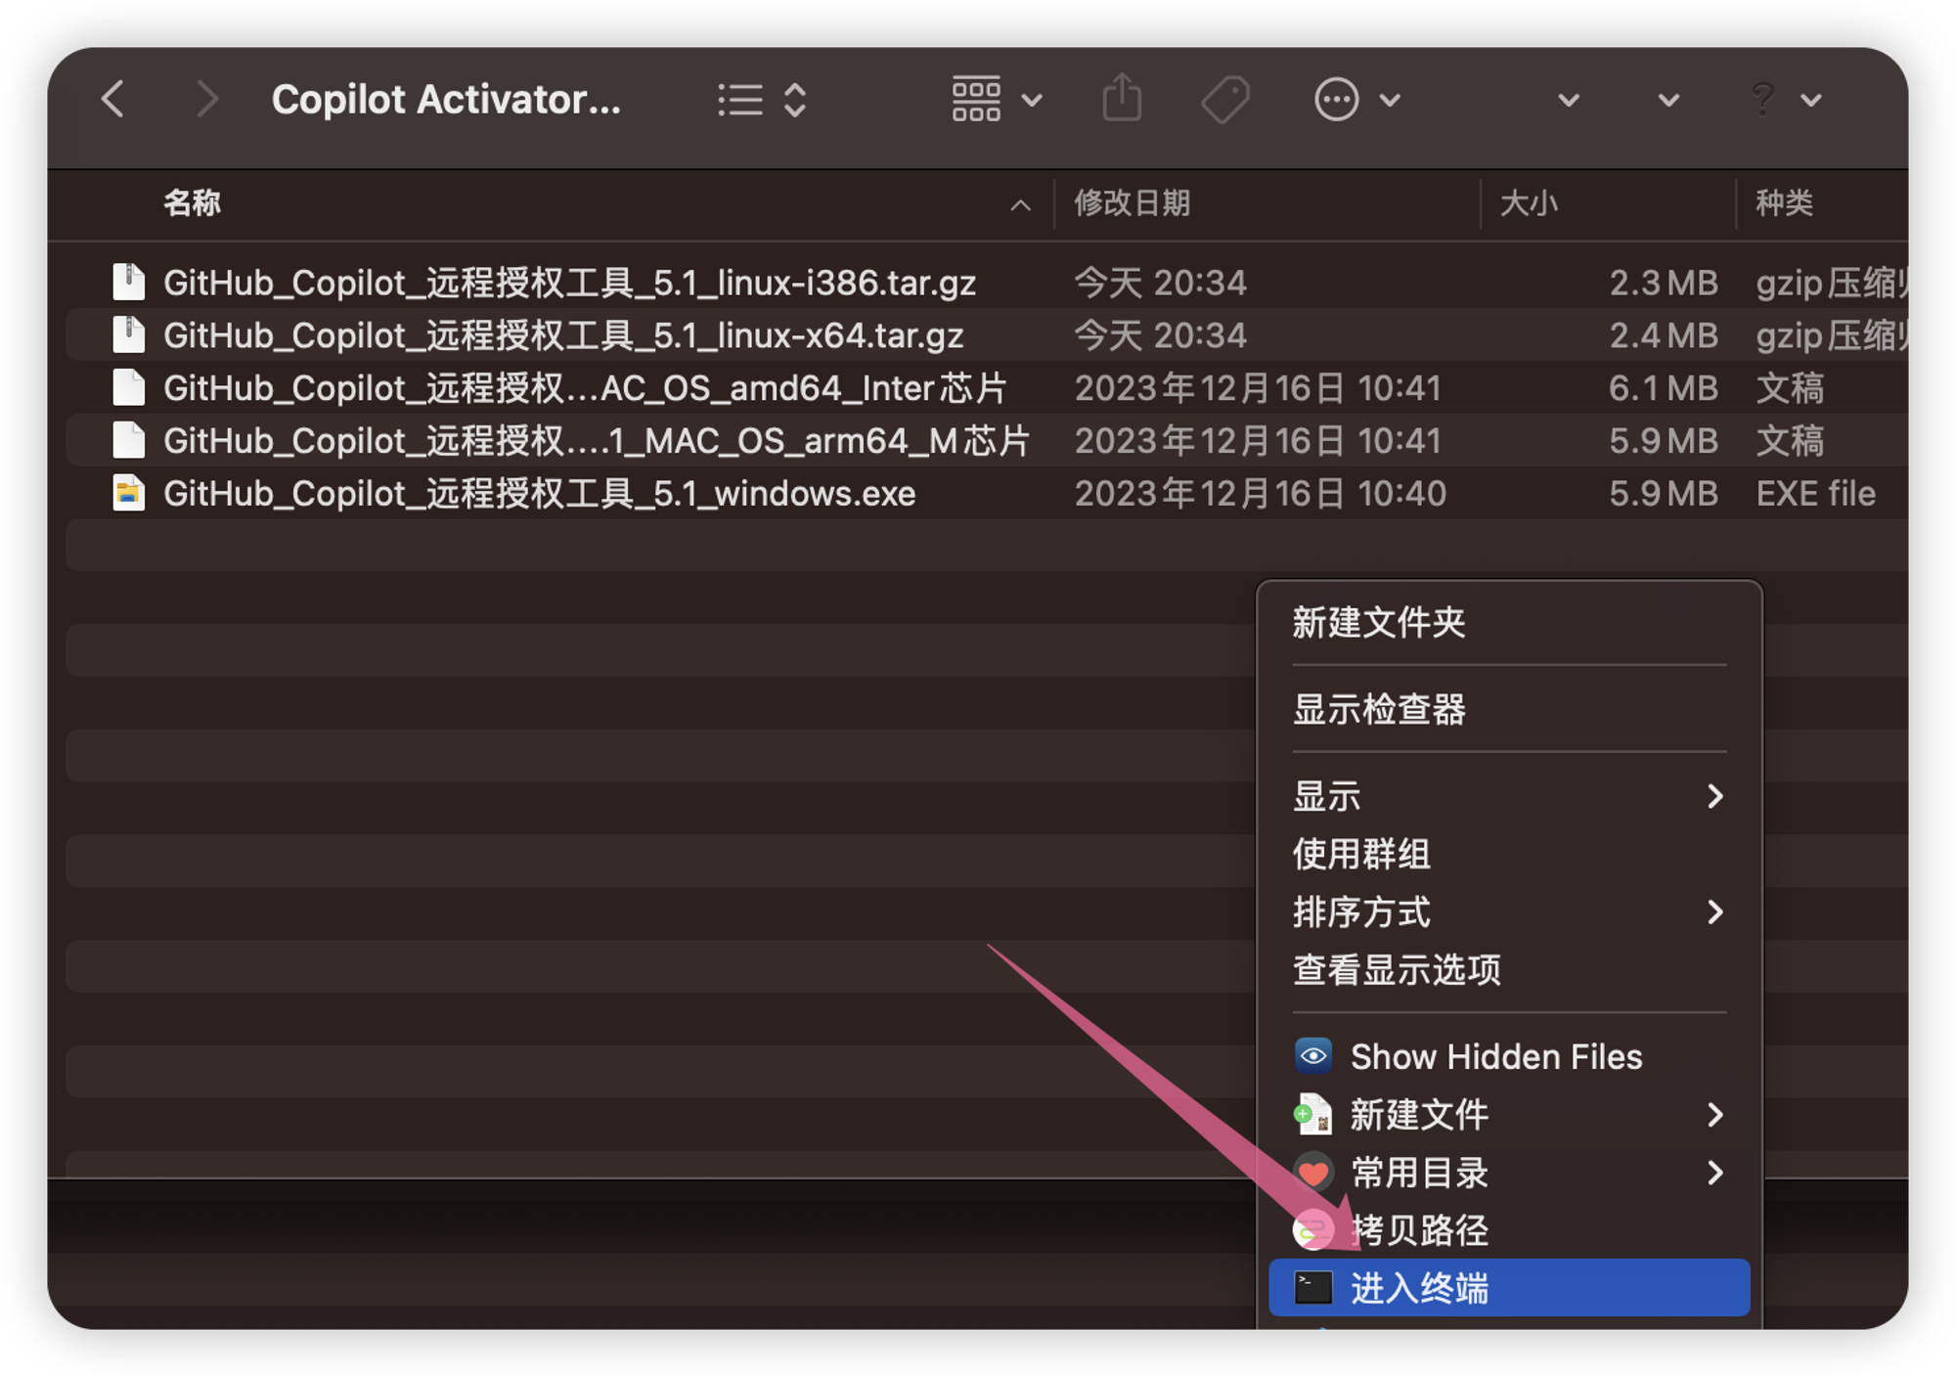This screenshot has width=1956, height=1377.
Task: Expand the 新建文件 submenu
Action: pyautogui.click(x=1420, y=1114)
